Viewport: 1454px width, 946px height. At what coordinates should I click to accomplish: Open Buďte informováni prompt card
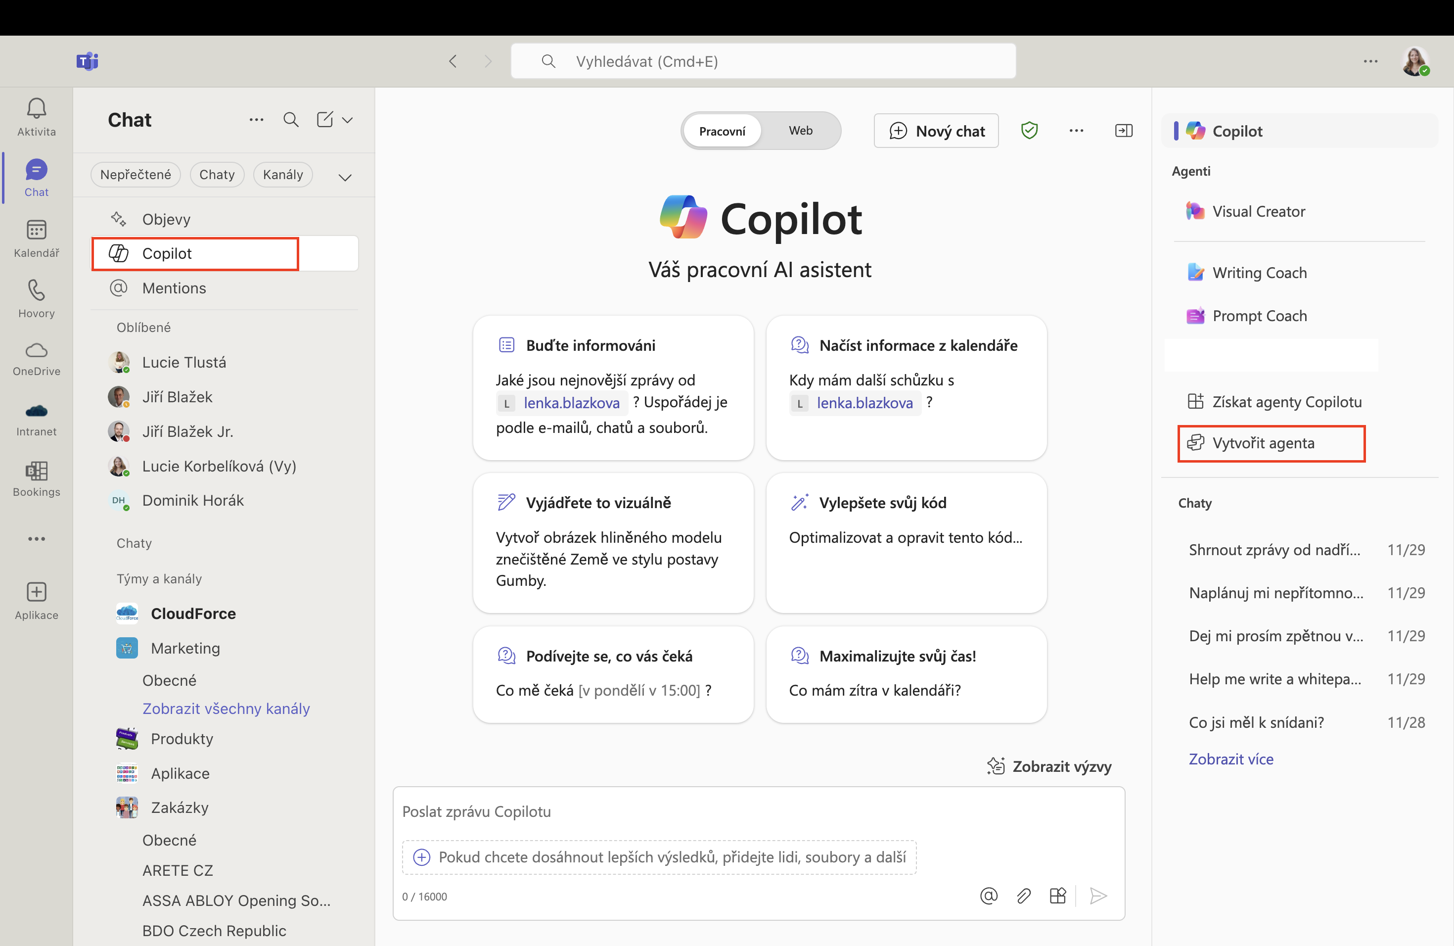[613, 387]
